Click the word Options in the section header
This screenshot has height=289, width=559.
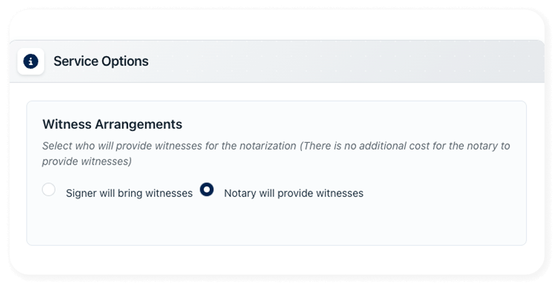pyautogui.click(x=125, y=61)
